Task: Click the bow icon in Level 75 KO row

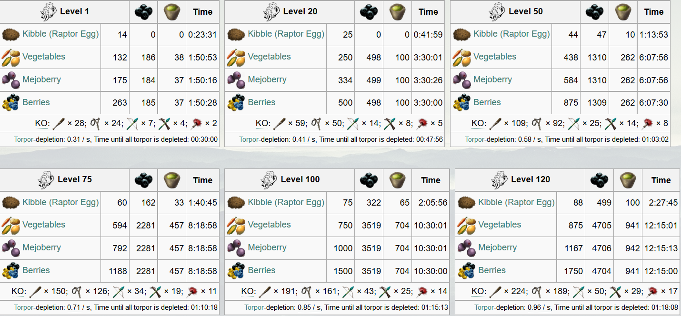Action: pyautogui.click(x=119, y=292)
